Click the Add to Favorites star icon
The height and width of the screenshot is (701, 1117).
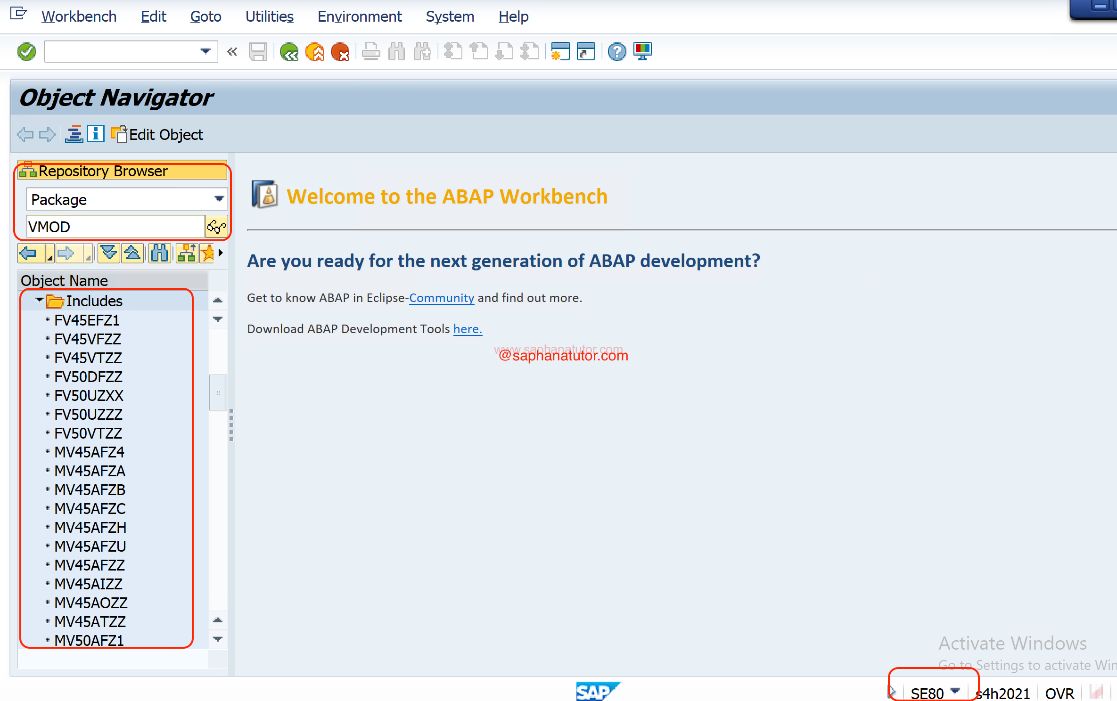pos(208,253)
